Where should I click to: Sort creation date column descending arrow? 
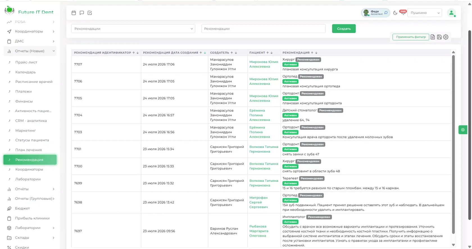click(205, 53)
